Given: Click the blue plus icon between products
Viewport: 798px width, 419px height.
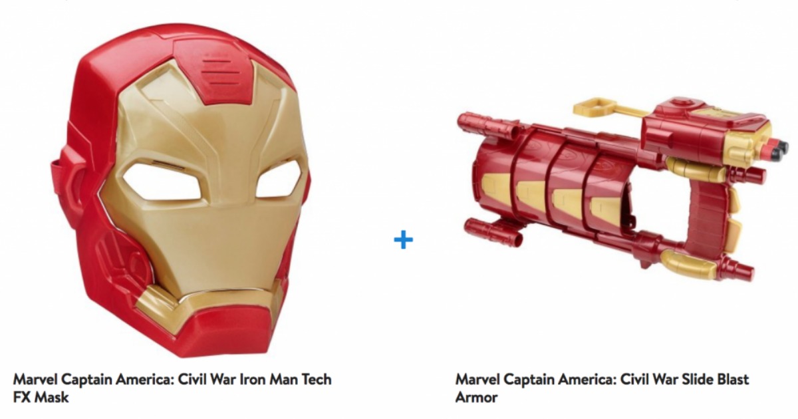Looking at the screenshot, I should (403, 239).
